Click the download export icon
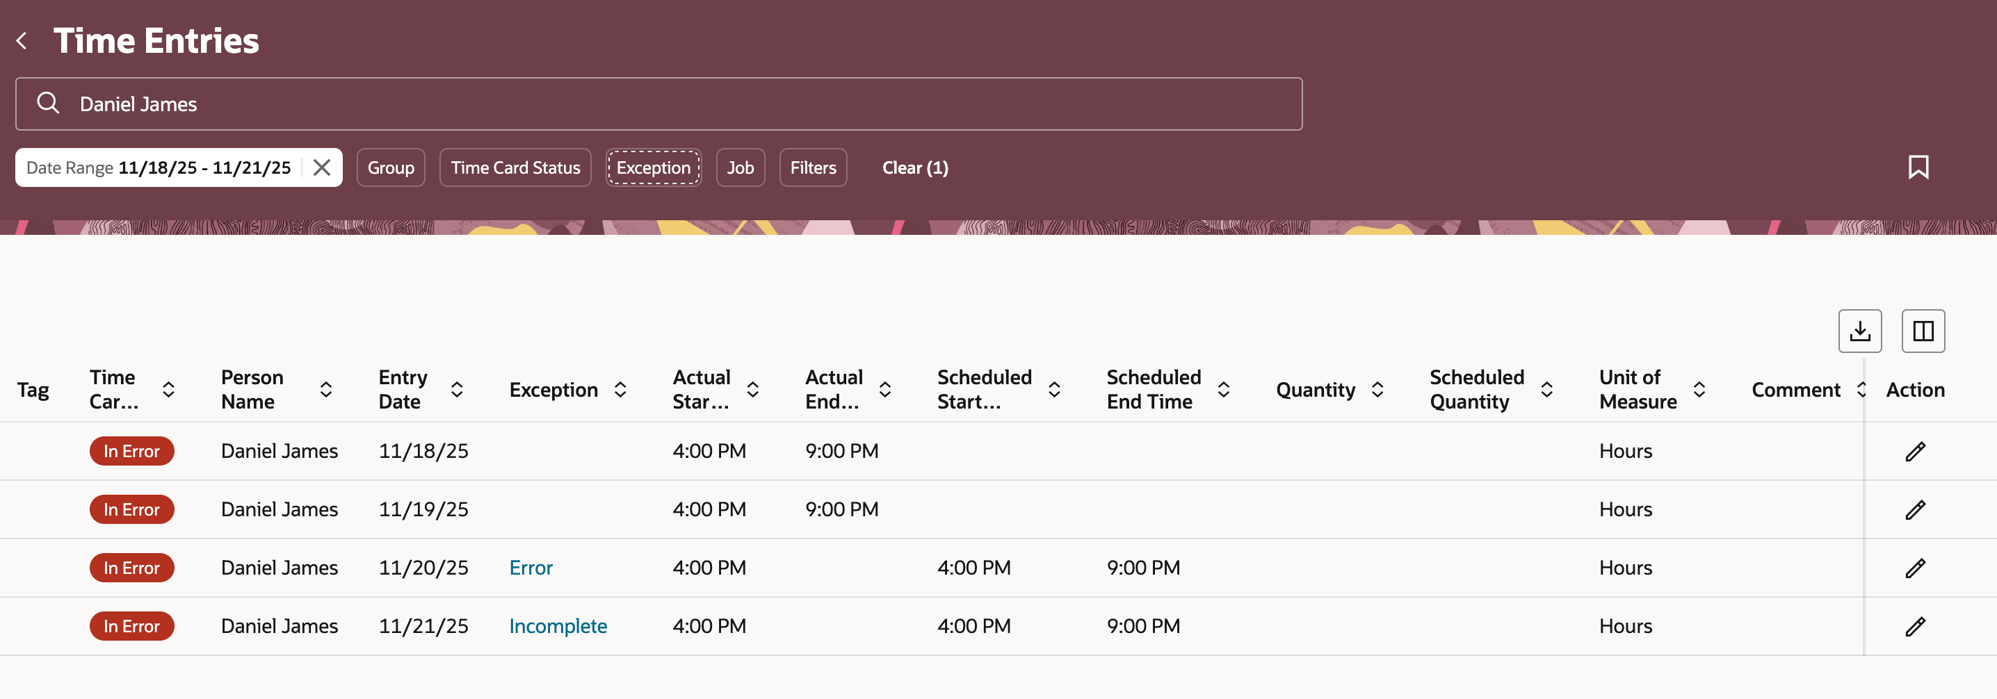This screenshot has width=1997, height=699. [1860, 331]
